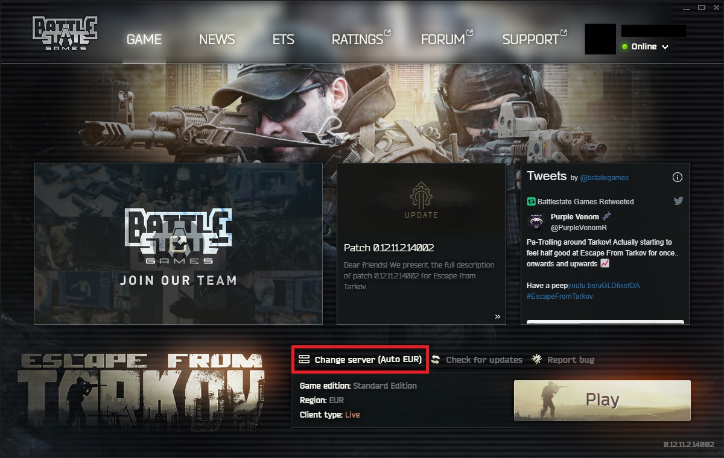Open the GAME tab
The image size is (724, 458).
pos(144,39)
